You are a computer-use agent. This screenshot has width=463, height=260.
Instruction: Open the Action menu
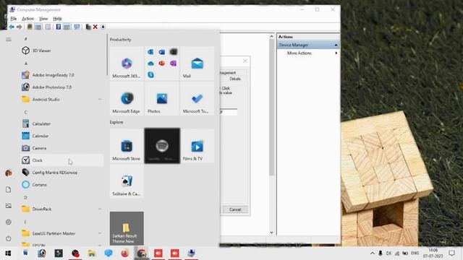(x=27, y=19)
